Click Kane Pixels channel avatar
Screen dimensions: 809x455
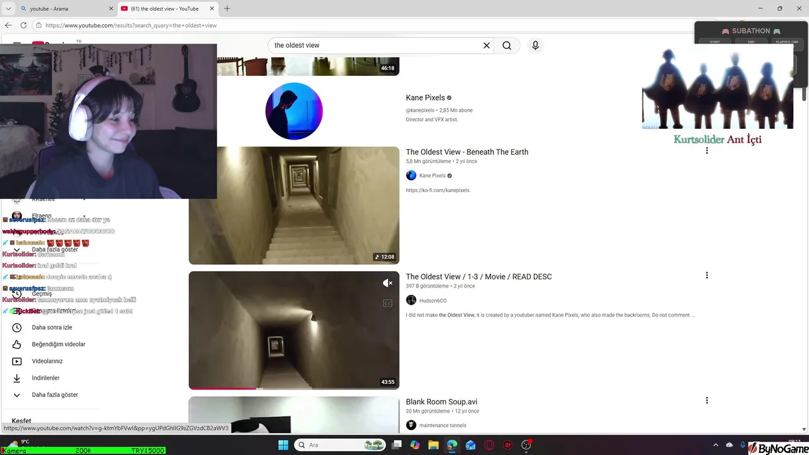tap(294, 111)
